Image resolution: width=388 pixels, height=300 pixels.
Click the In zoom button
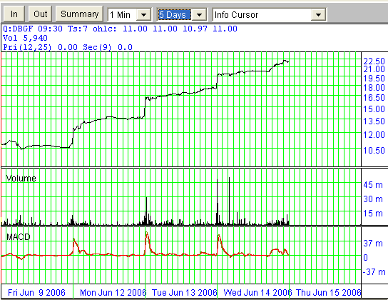(x=14, y=14)
